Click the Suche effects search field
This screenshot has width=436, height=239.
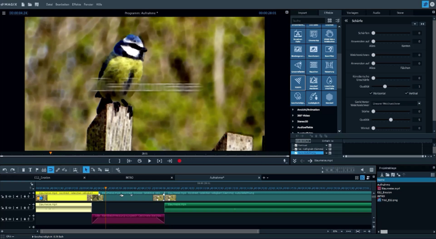coord(308,20)
